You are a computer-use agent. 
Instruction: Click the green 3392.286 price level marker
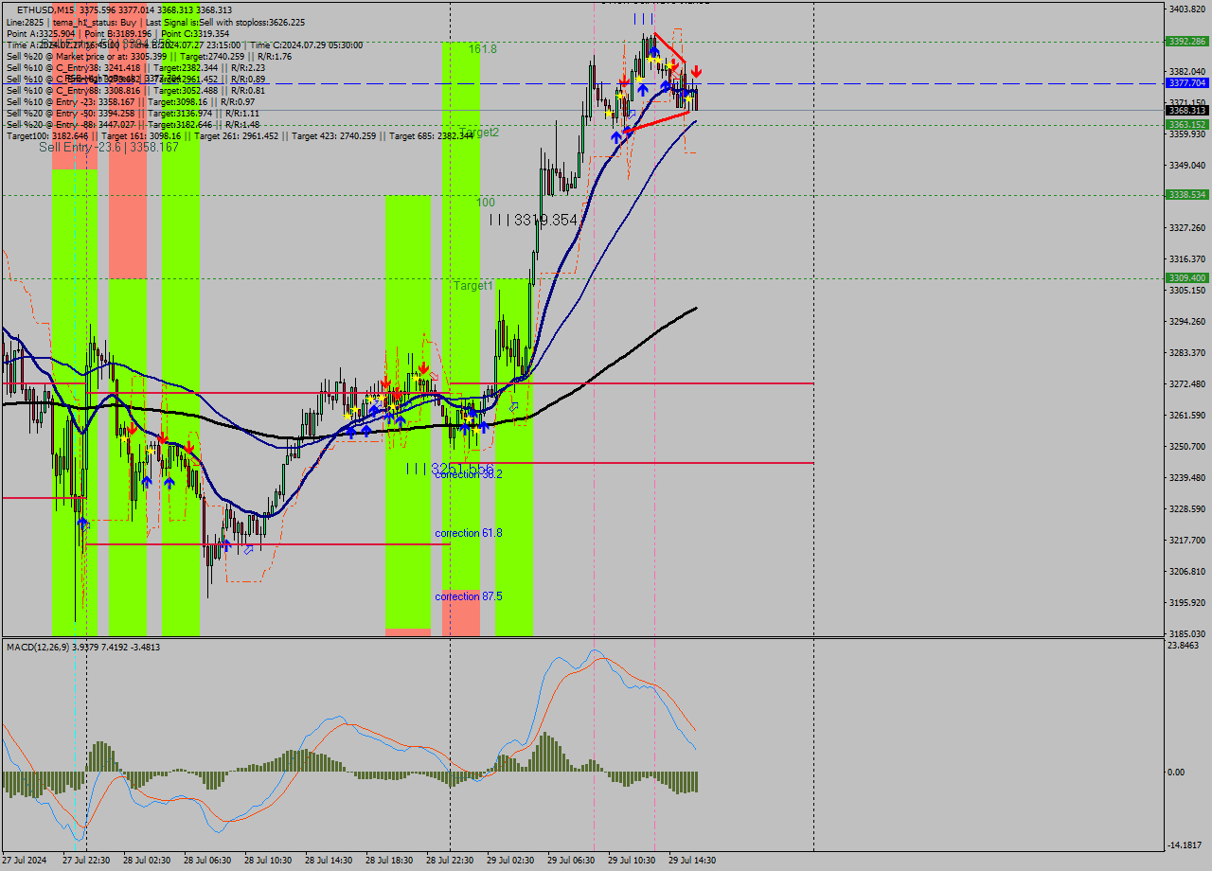click(1187, 42)
